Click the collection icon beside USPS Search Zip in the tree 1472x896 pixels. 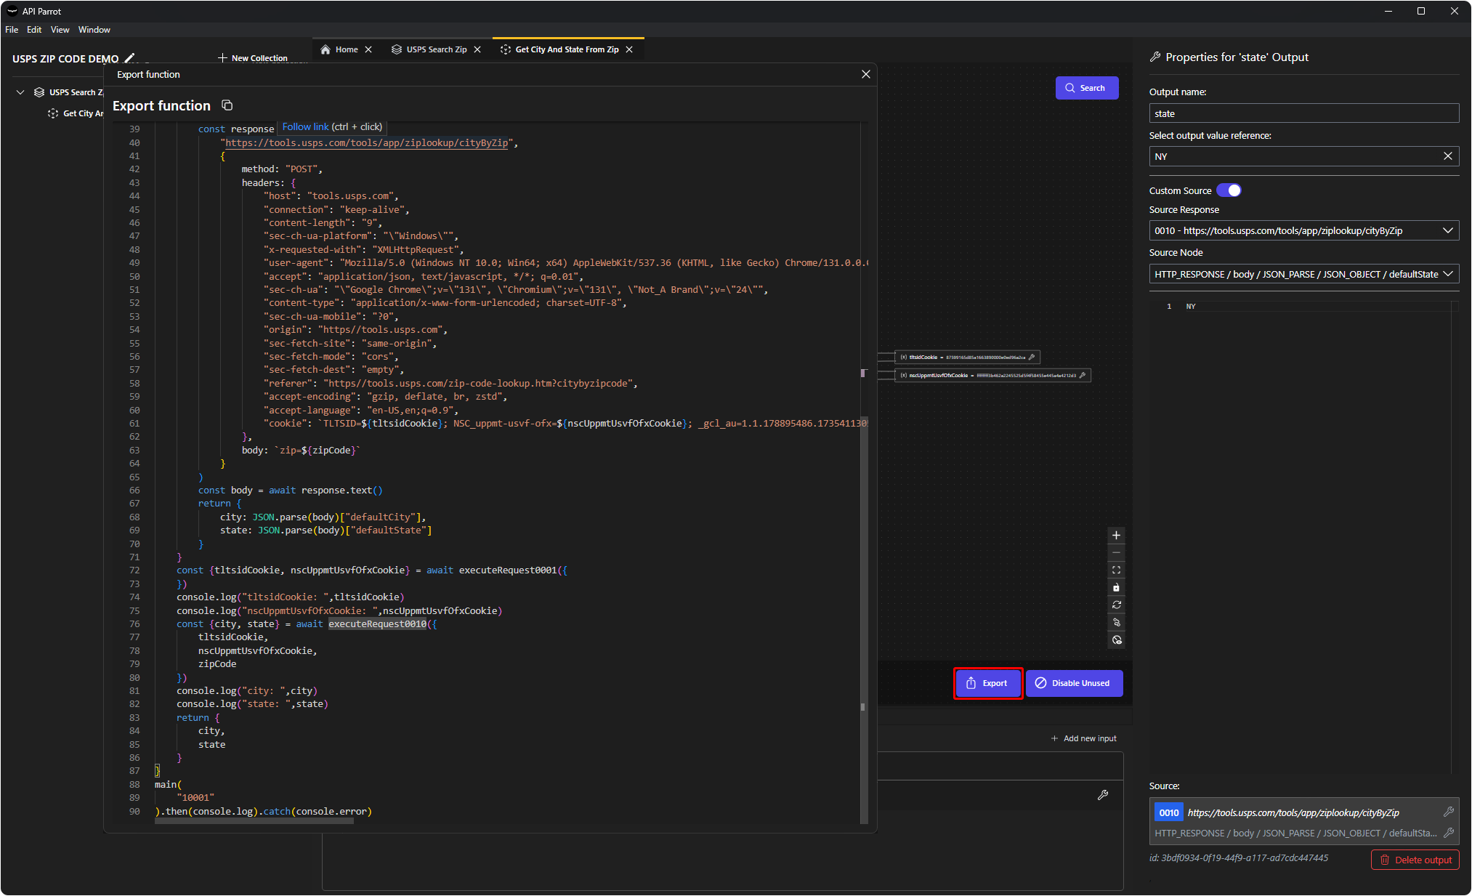[39, 92]
